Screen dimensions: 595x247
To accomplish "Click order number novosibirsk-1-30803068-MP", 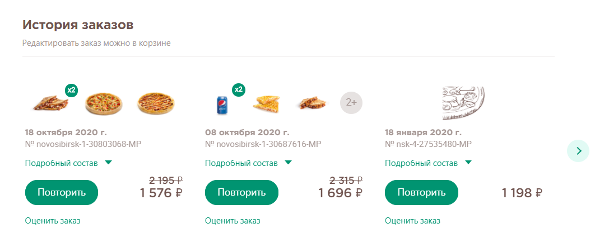I will tap(83, 144).
